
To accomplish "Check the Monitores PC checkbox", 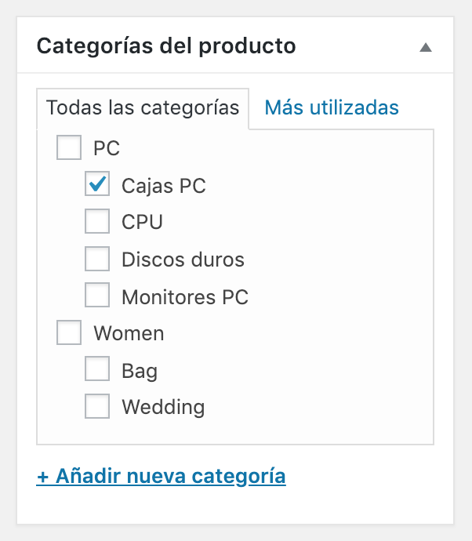I will [97, 296].
